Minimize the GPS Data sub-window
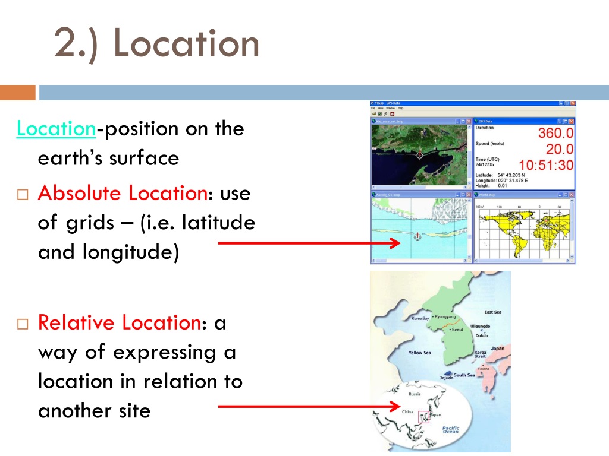 point(560,121)
